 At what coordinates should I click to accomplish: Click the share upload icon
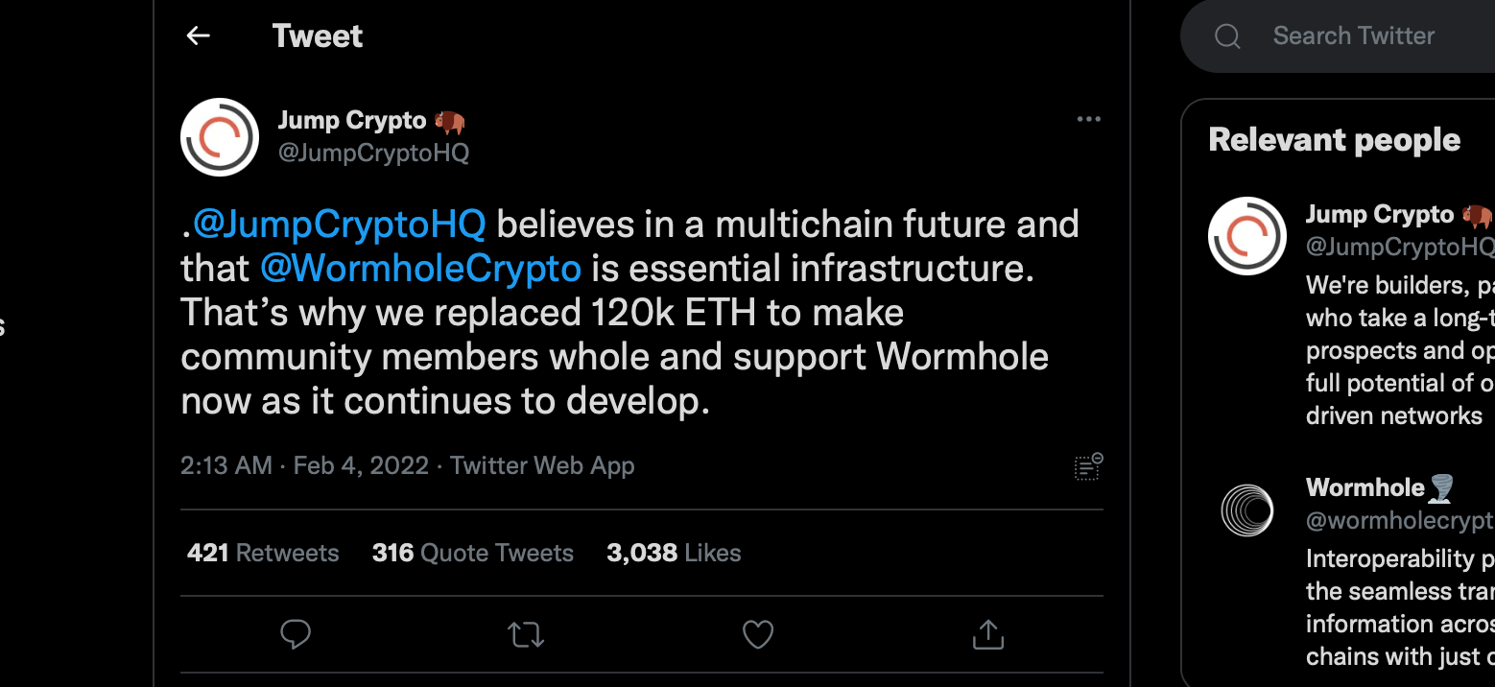click(x=988, y=634)
